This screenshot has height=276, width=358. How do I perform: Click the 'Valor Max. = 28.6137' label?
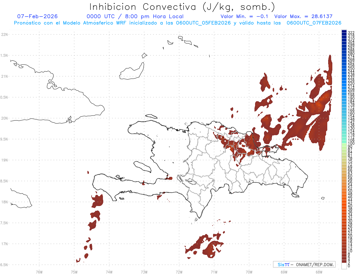point(303,16)
